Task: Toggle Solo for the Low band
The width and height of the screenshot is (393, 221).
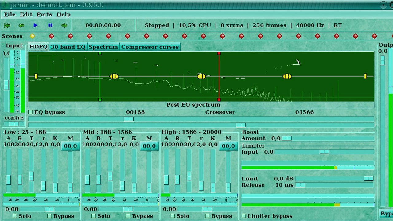Action: [15, 216]
